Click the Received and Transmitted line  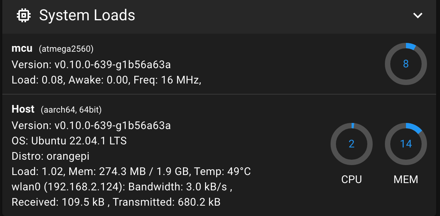pos(116,202)
